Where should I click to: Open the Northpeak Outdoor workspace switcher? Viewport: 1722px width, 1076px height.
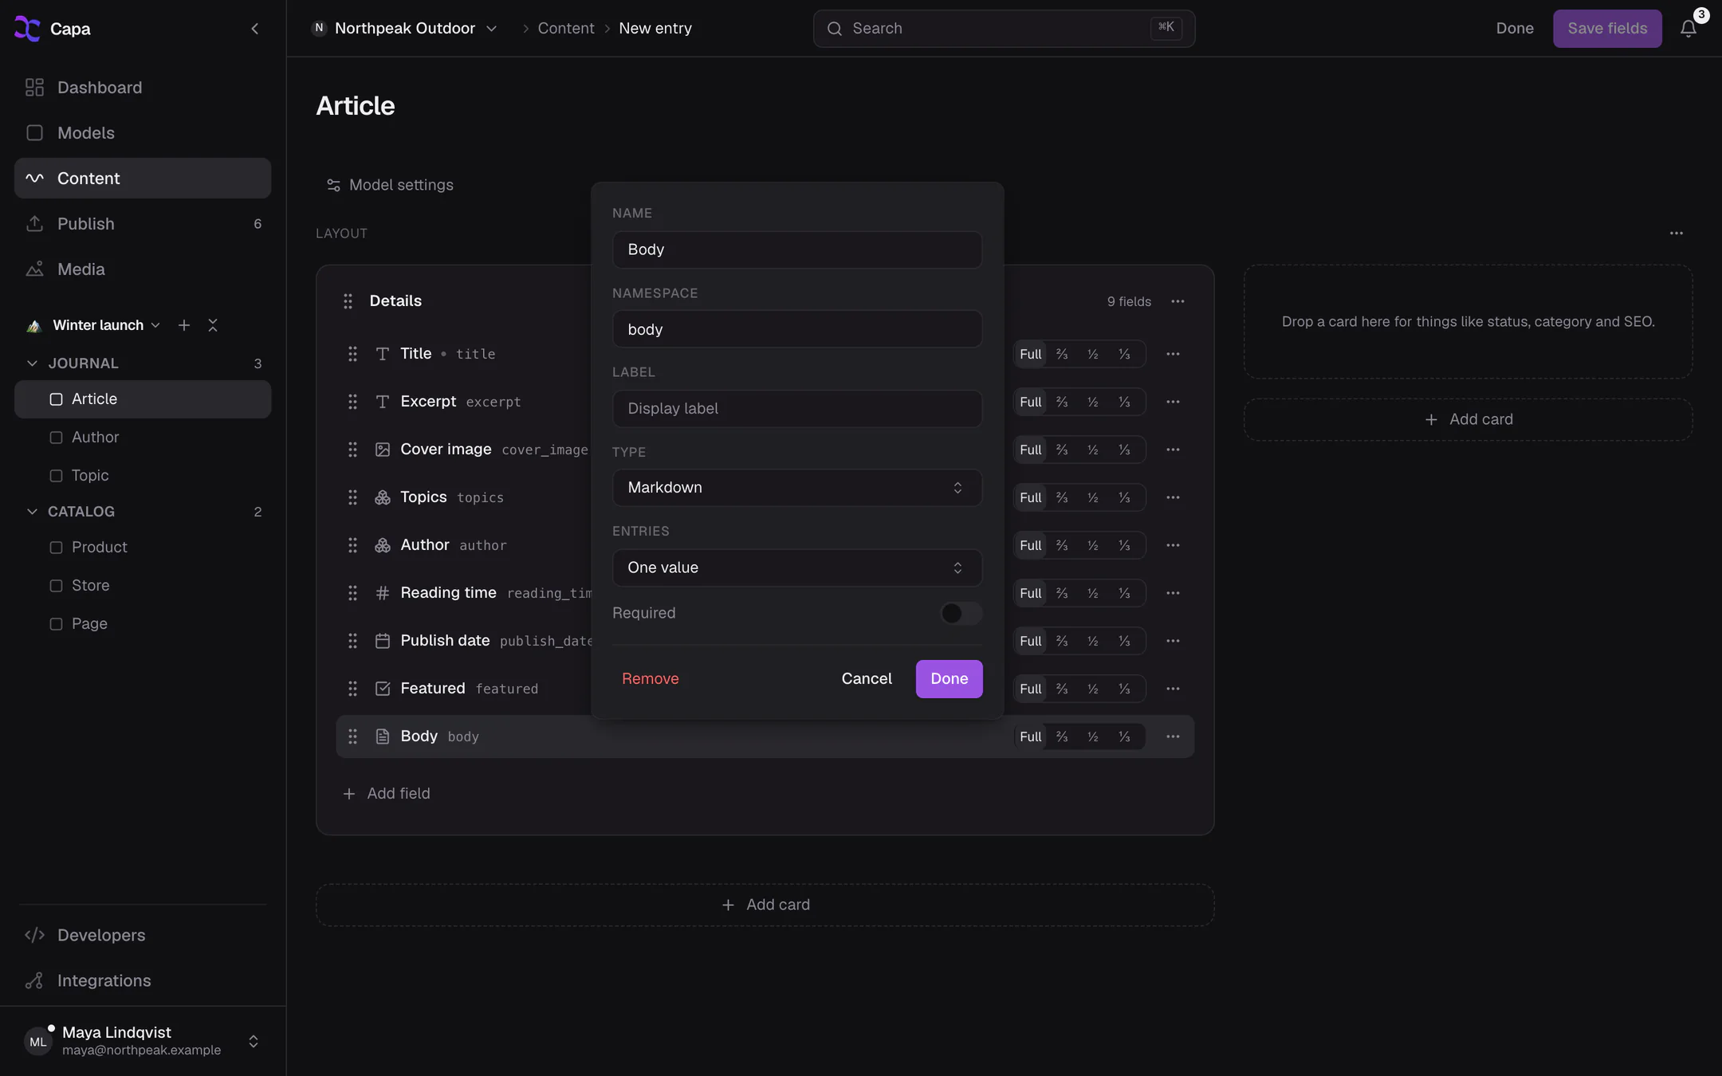[x=404, y=29]
